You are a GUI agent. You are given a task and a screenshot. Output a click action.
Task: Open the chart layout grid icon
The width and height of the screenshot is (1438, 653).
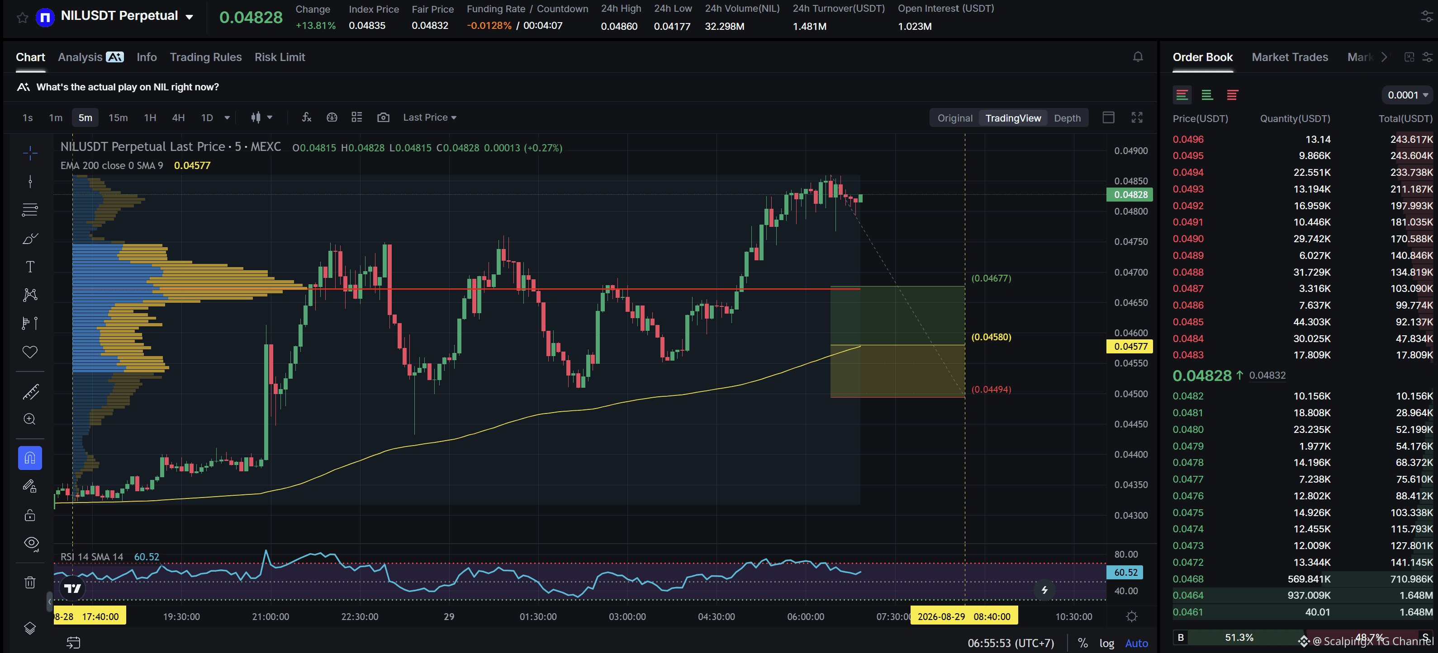pyautogui.click(x=357, y=117)
